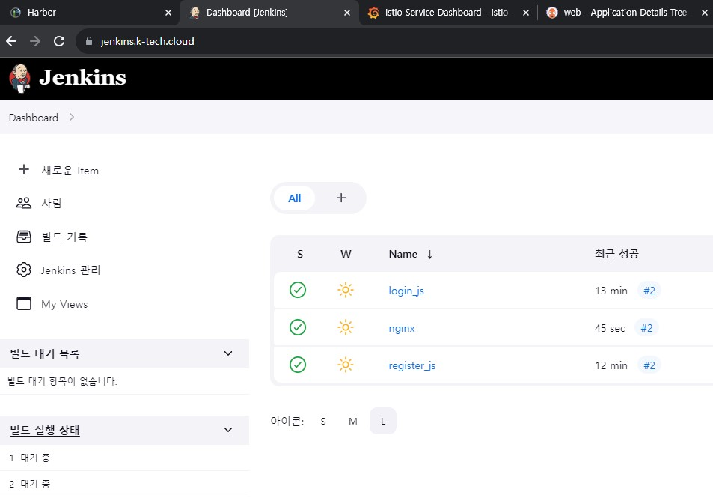Click executor '1 대기 중' row
This screenshot has width=713, height=498.
[125, 458]
